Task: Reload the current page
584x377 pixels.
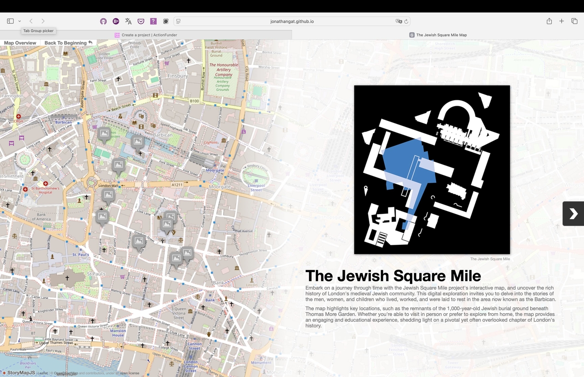Action: (406, 21)
